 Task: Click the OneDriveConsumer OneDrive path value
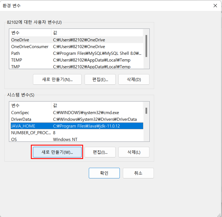pyautogui.click(x=79, y=47)
